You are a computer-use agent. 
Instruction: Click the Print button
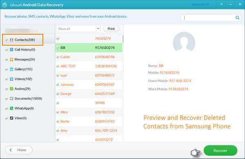point(111,29)
